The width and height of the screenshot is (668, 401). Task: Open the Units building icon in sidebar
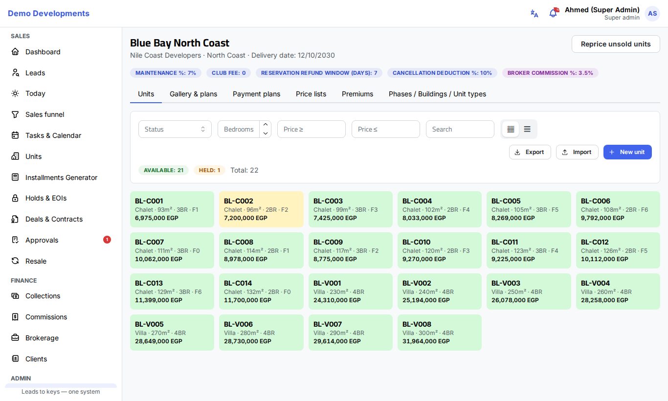point(15,156)
